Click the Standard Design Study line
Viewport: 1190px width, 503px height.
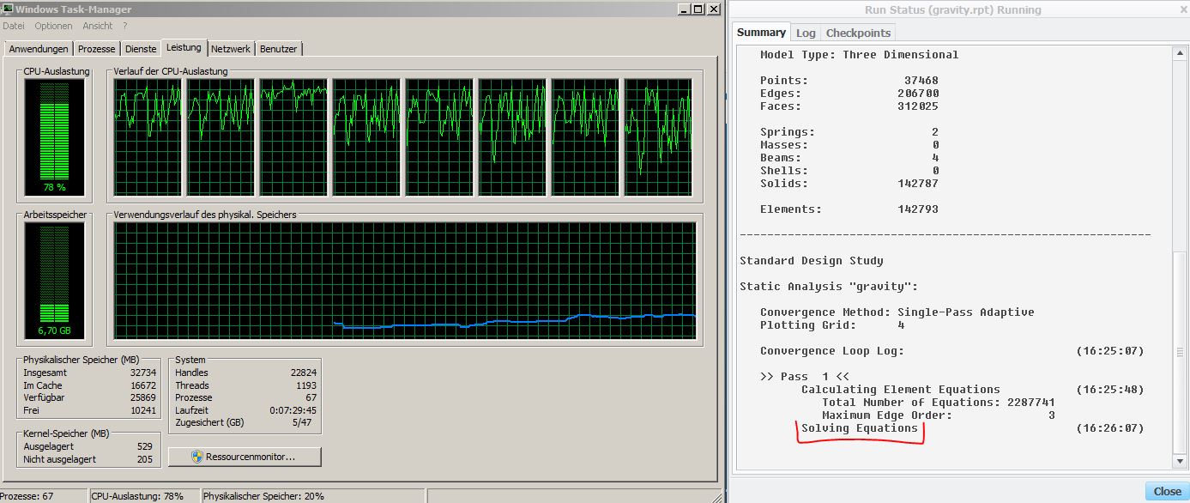[811, 261]
